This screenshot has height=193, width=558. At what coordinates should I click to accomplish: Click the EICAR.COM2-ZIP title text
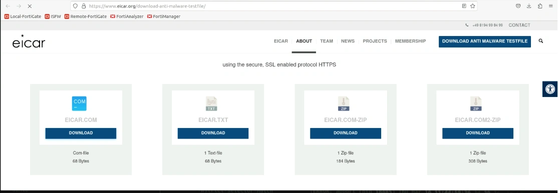(478, 120)
